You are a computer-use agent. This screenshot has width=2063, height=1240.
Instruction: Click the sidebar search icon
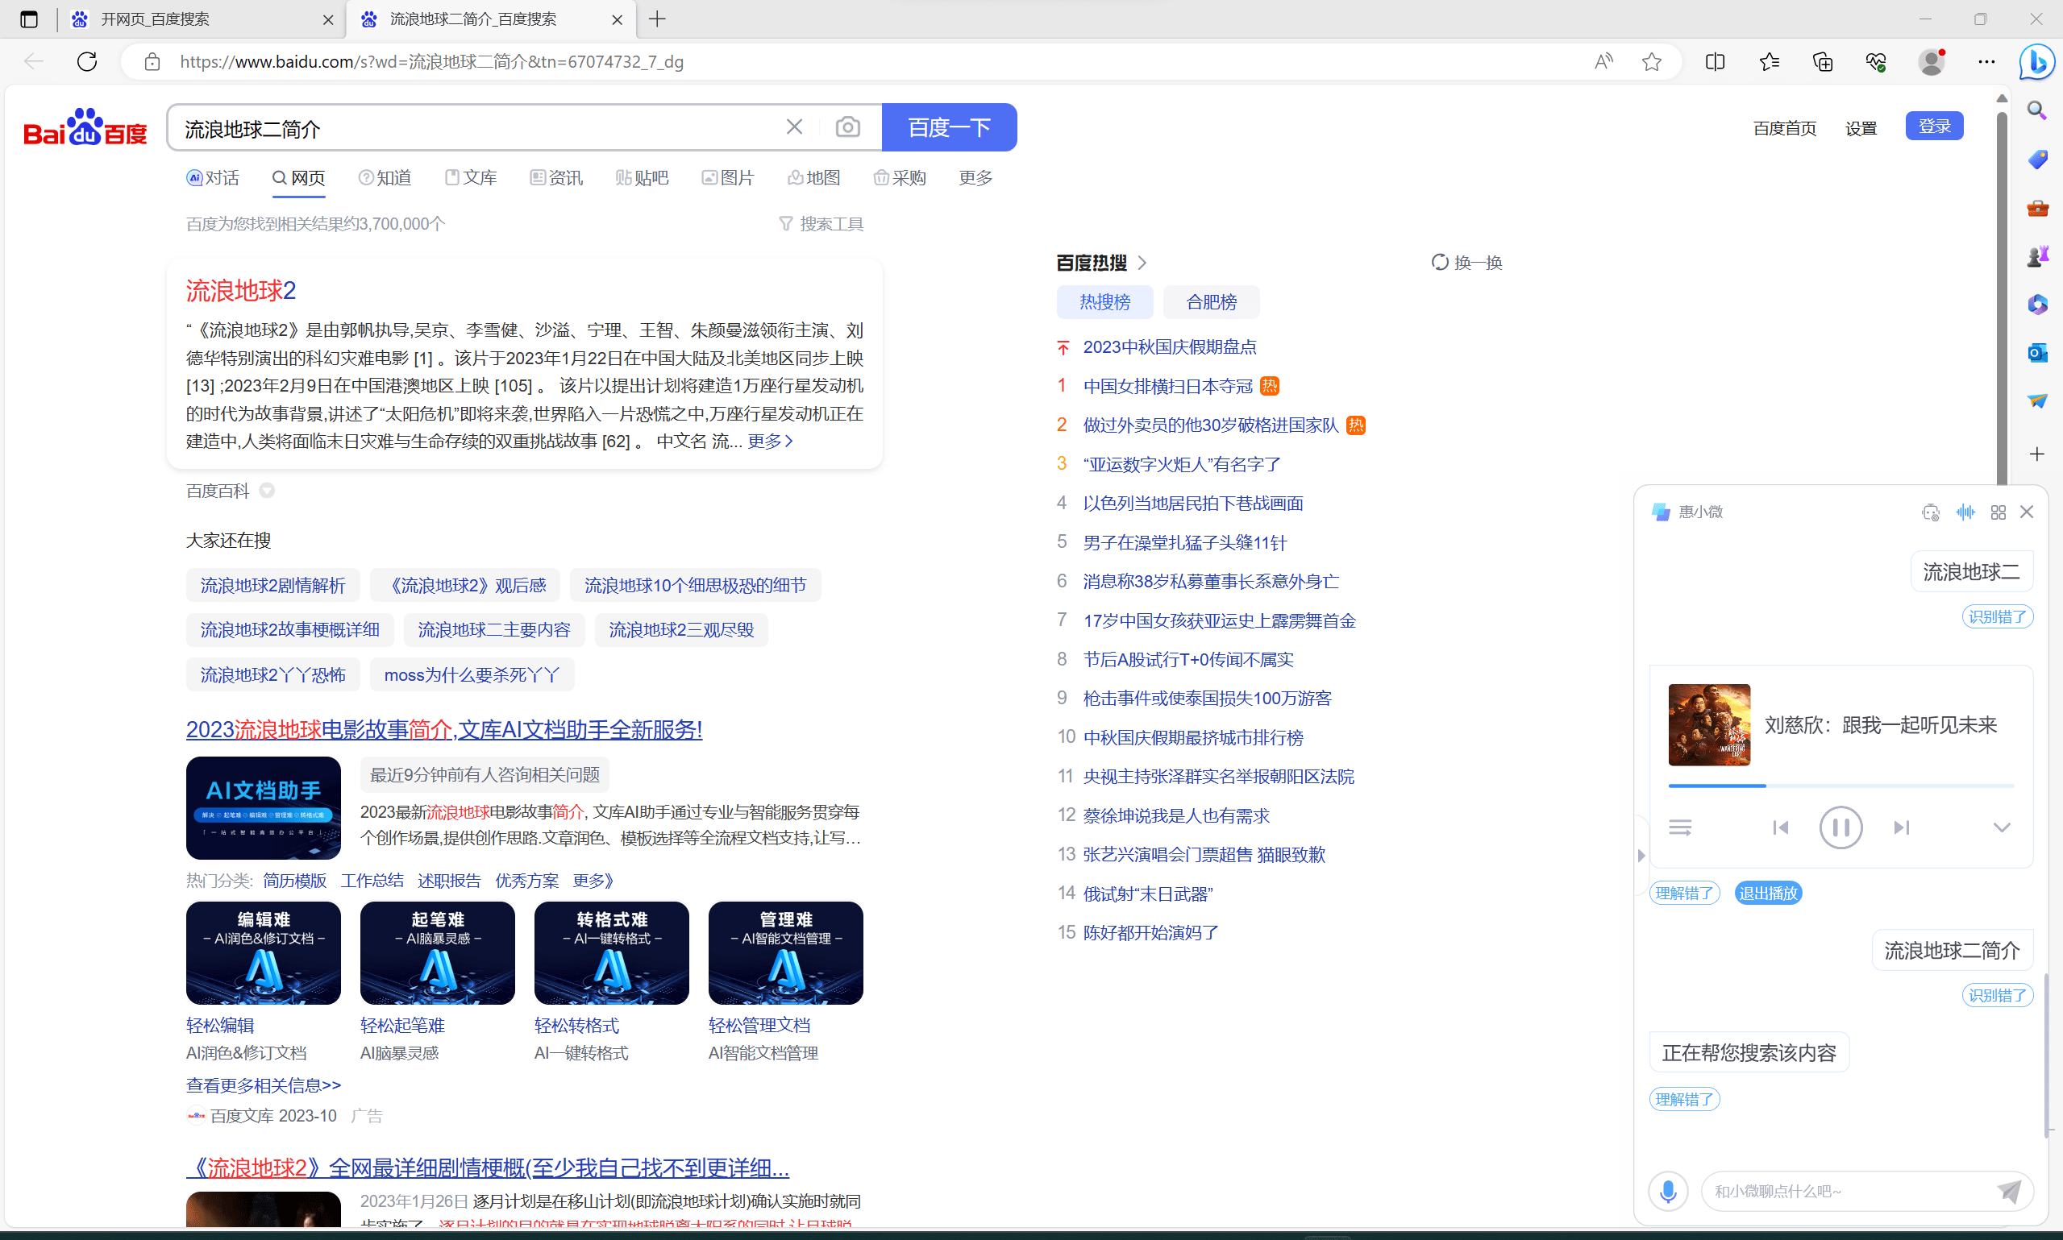click(2037, 110)
